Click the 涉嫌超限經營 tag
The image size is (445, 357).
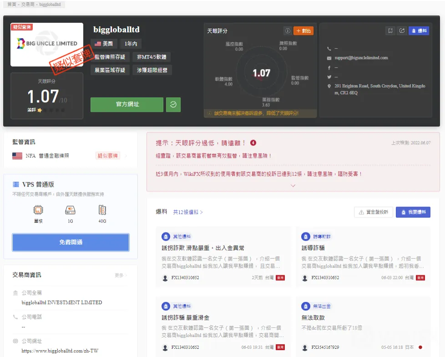click(x=152, y=70)
